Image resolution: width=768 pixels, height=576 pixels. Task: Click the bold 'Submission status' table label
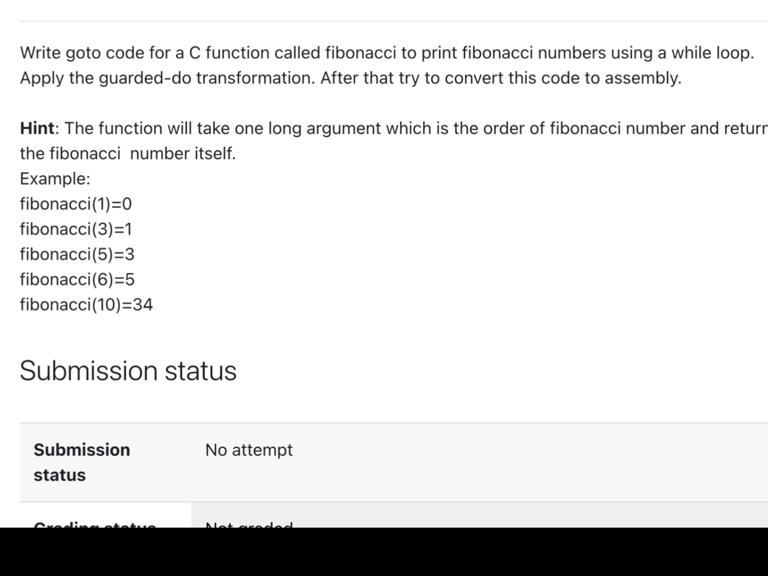coord(82,462)
